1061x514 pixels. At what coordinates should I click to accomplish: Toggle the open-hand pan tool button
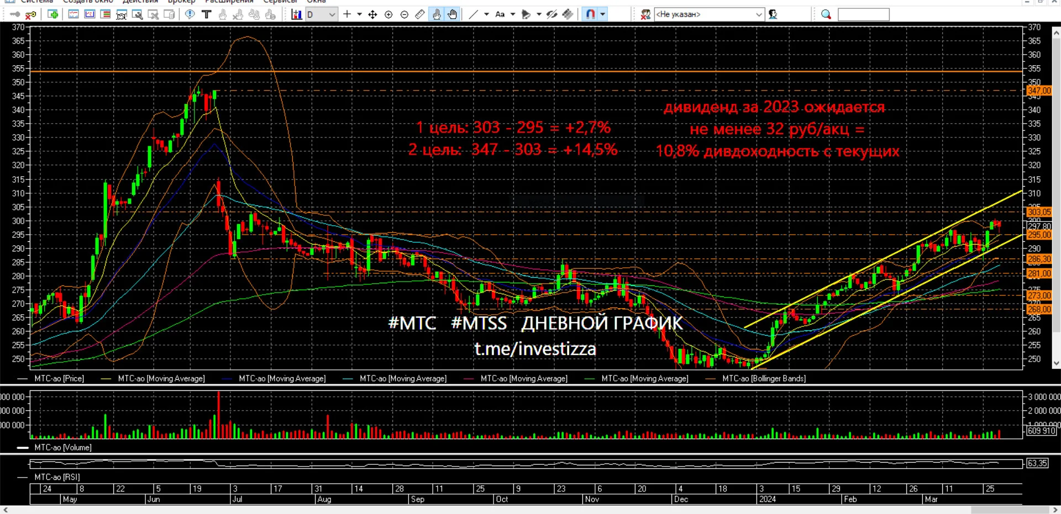click(453, 14)
